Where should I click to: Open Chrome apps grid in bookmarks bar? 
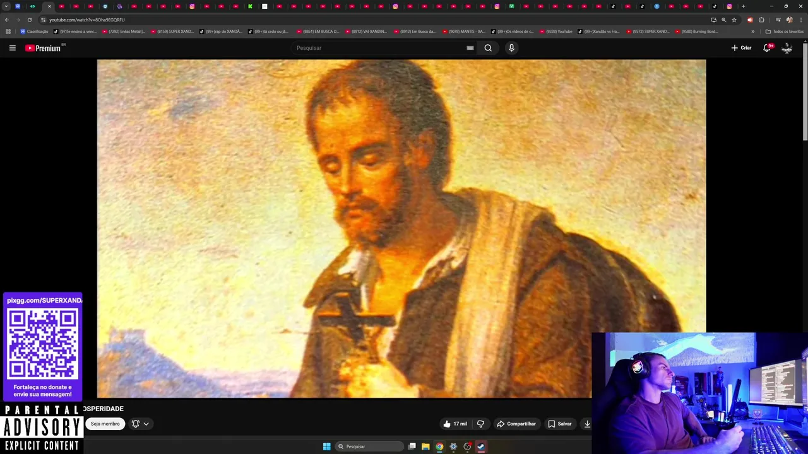[8, 32]
